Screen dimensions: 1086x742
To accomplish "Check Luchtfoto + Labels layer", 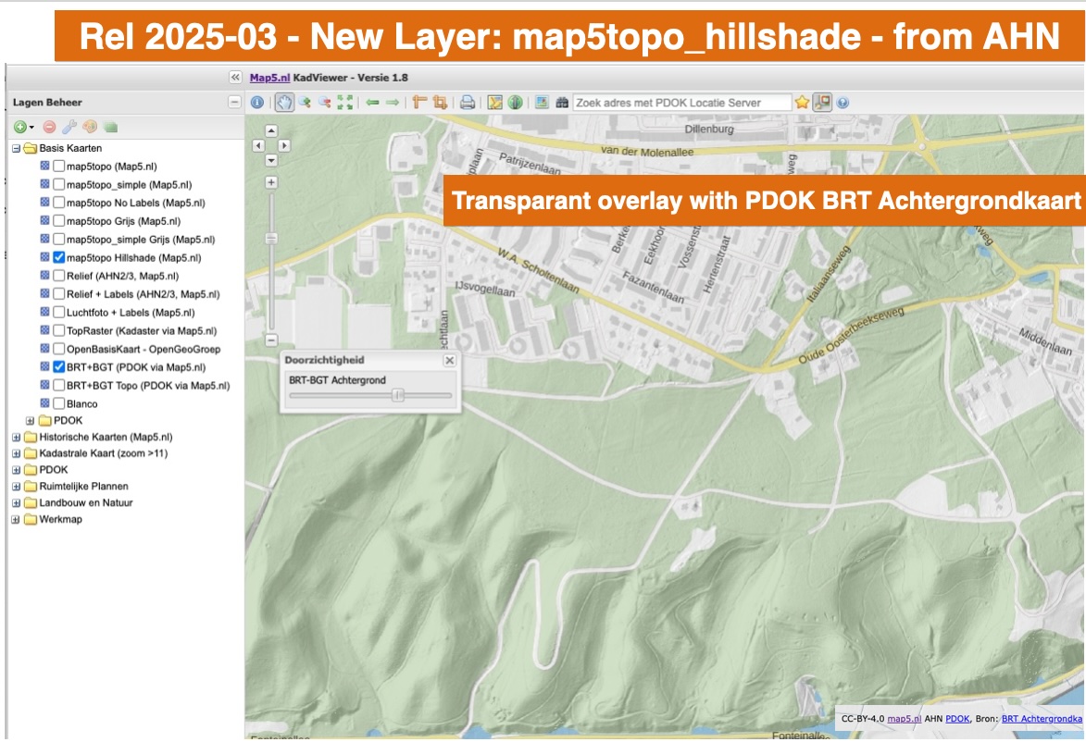I will (59, 312).
